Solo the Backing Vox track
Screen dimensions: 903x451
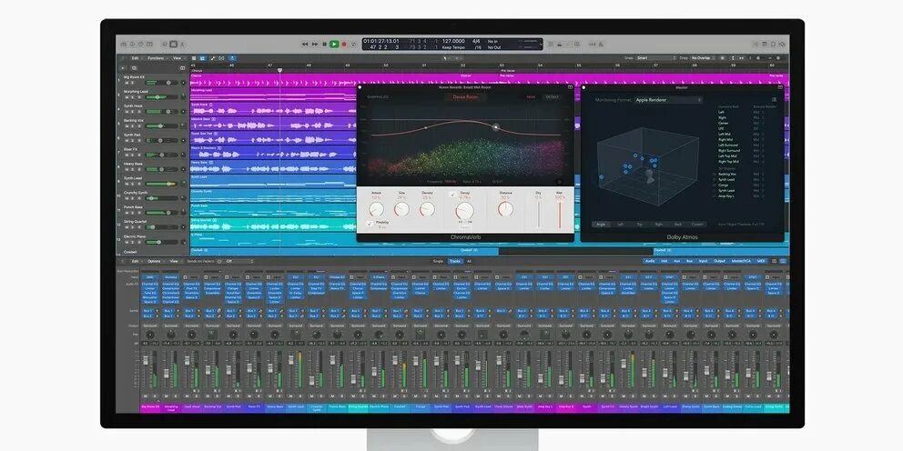(x=133, y=126)
